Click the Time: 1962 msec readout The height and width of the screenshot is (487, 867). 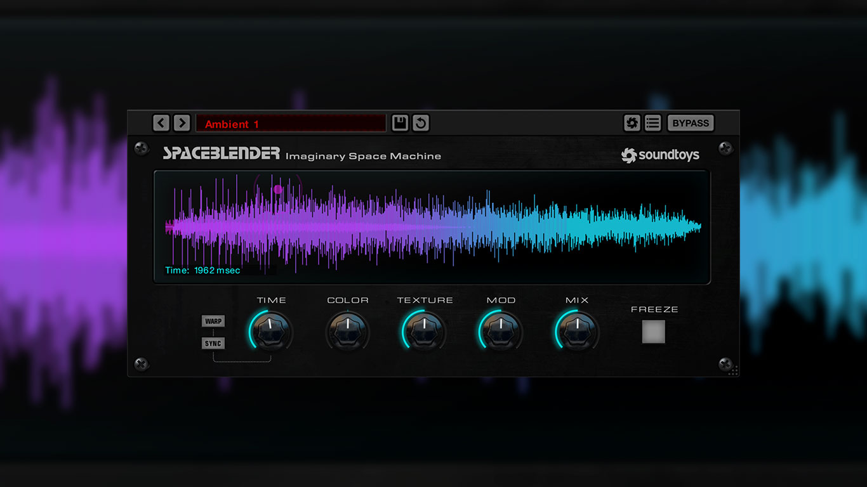tap(202, 271)
